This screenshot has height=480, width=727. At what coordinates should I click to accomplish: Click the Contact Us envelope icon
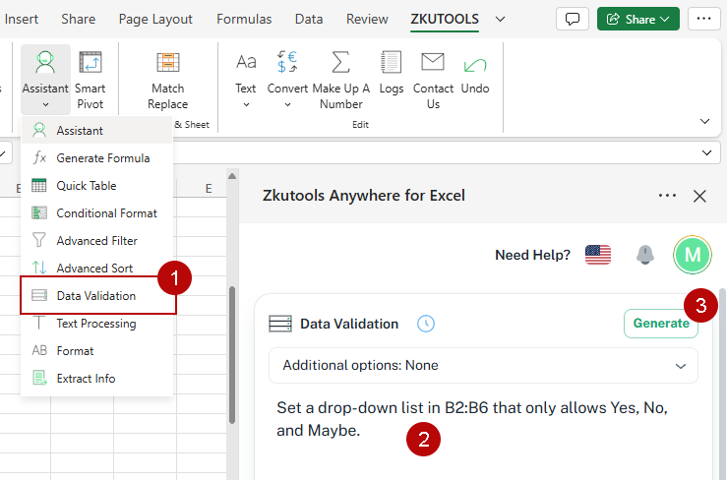click(x=433, y=62)
